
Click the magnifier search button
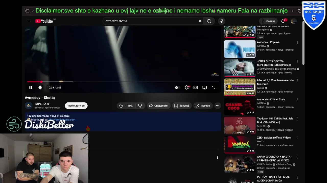click(209, 21)
